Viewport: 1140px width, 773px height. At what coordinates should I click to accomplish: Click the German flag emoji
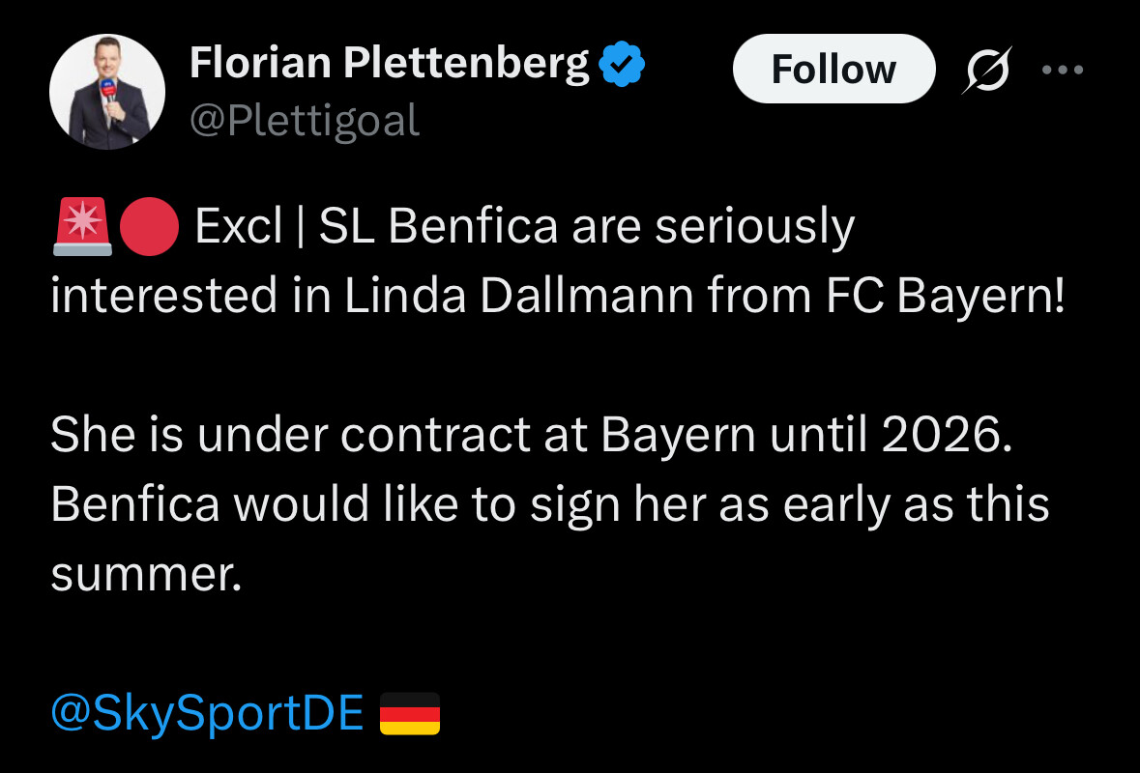[410, 713]
